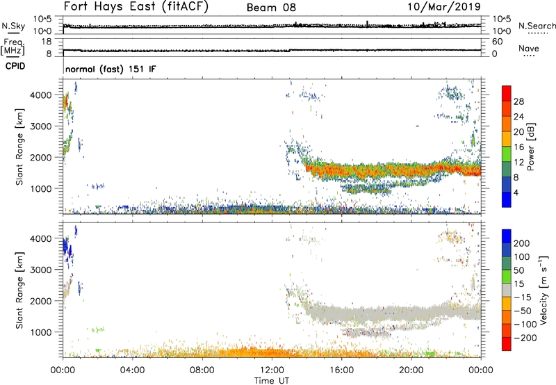Click the '20:00' time tick label
This screenshot has height=385, width=556.
pyautogui.click(x=411, y=370)
